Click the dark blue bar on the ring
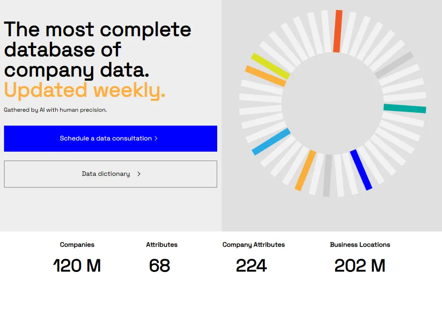 click(x=361, y=170)
